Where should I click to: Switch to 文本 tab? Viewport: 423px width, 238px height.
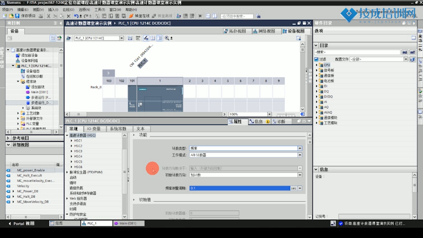click(140, 129)
